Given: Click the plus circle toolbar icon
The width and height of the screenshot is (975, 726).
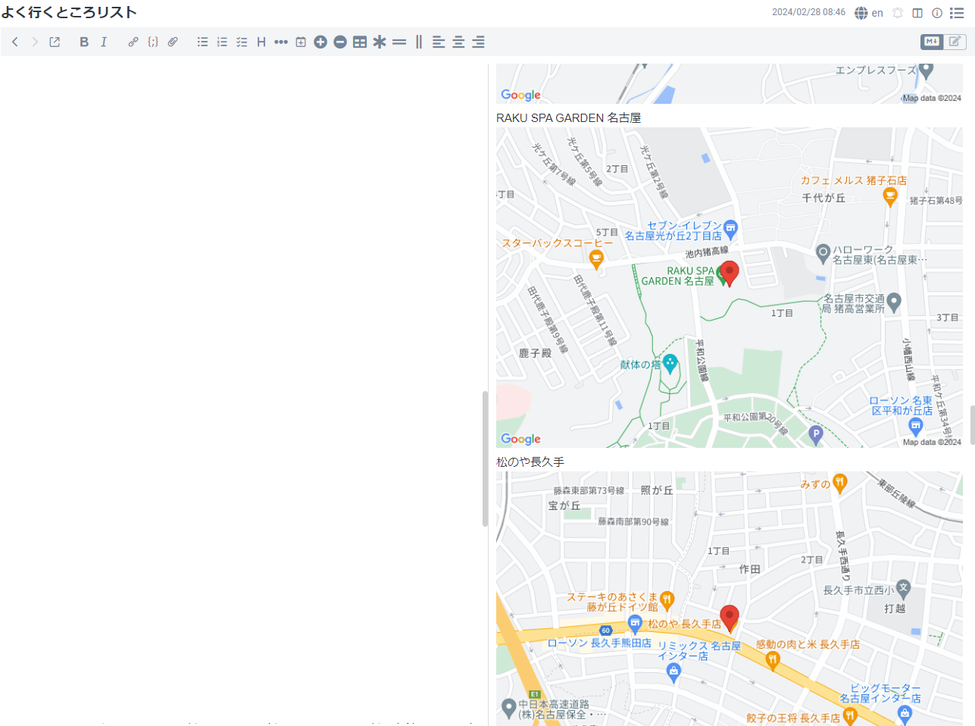Looking at the screenshot, I should coord(320,42).
